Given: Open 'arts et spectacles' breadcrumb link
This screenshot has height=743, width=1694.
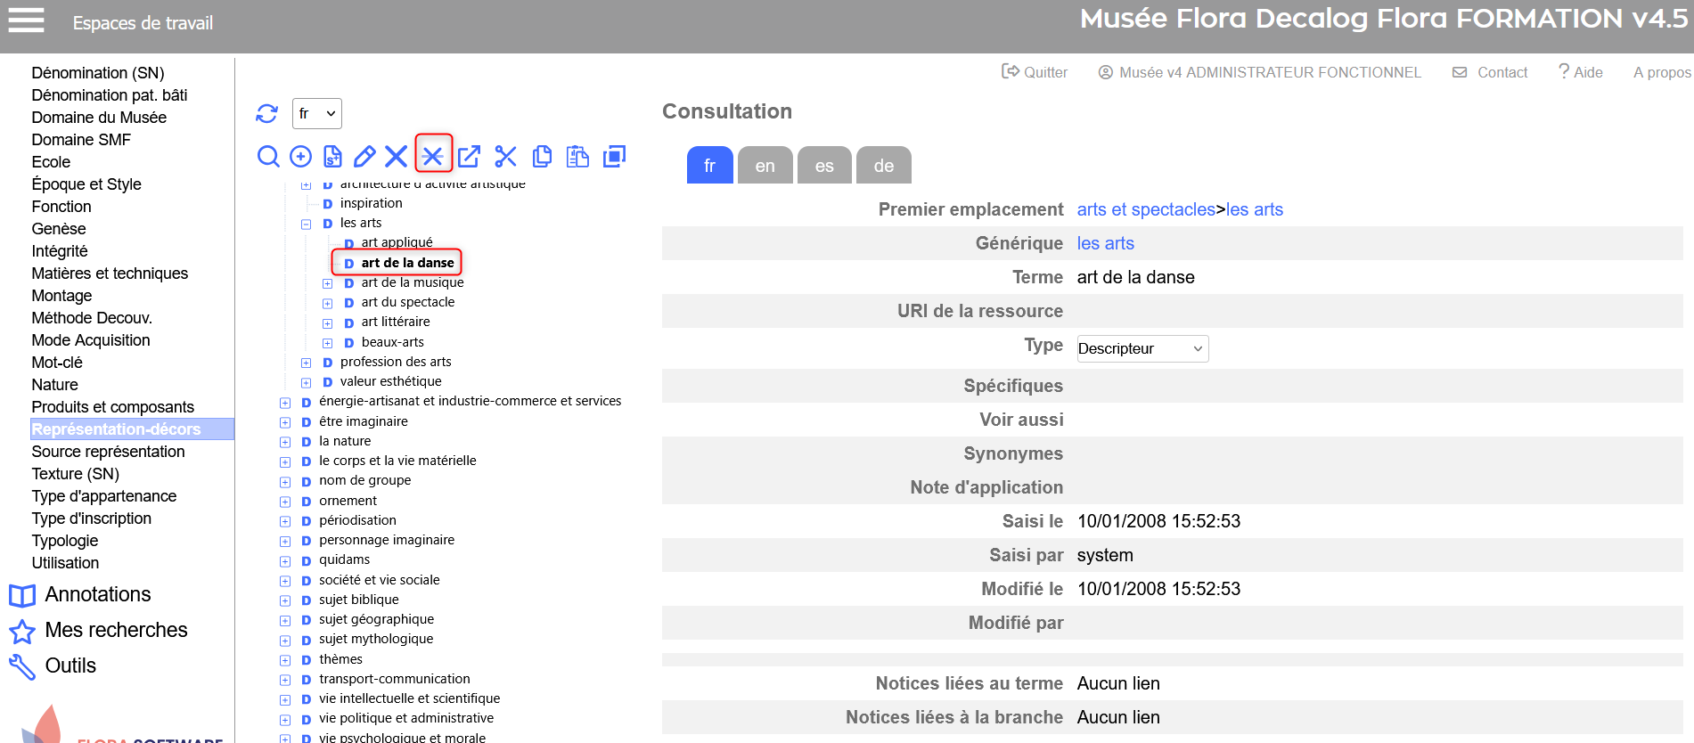Looking at the screenshot, I should point(1145,209).
